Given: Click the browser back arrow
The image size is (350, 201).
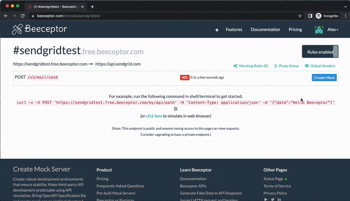Looking at the screenshot, I should click(x=6, y=16).
